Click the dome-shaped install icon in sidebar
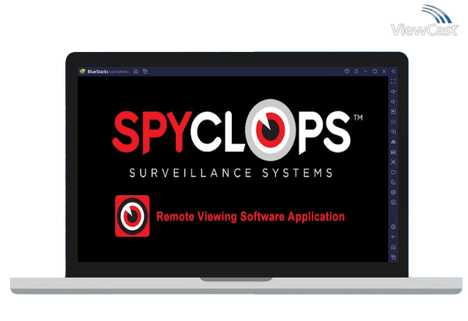 pyautogui.click(x=393, y=142)
